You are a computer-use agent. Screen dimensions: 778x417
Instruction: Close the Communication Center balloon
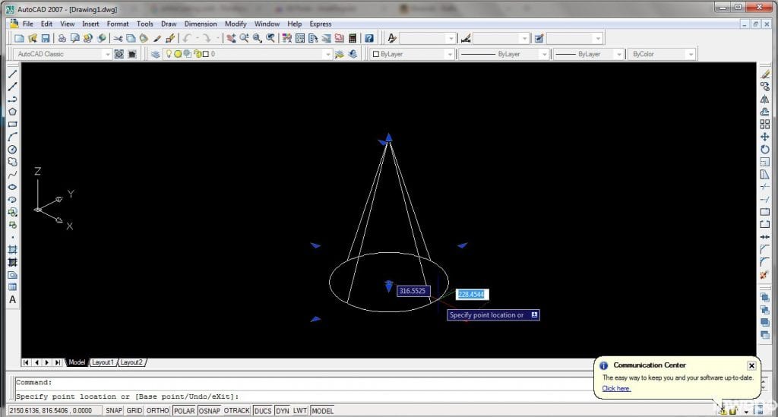pos(751,365)
